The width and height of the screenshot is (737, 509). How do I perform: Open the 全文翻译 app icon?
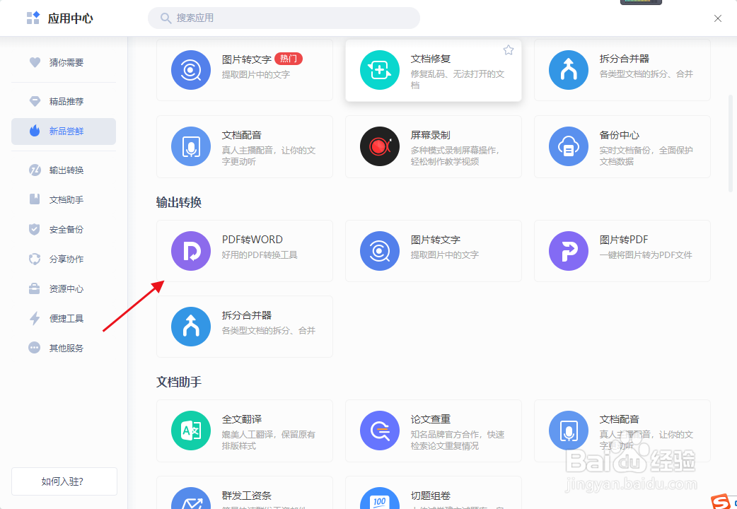tap(191, 431)
